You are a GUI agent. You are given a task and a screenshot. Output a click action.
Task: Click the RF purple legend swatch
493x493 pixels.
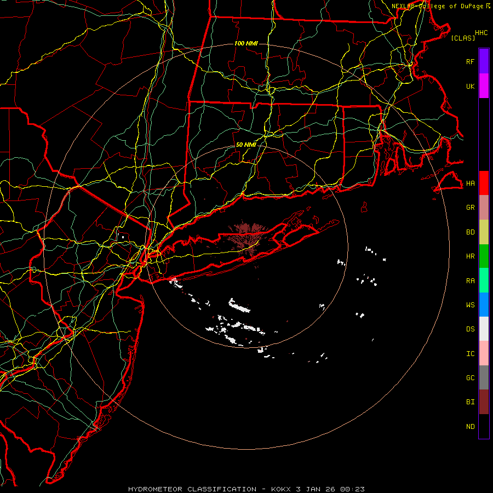(484, 61)
